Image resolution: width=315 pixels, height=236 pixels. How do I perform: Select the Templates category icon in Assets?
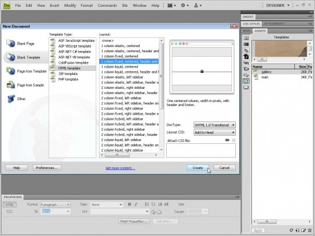(x=246, y=81)
